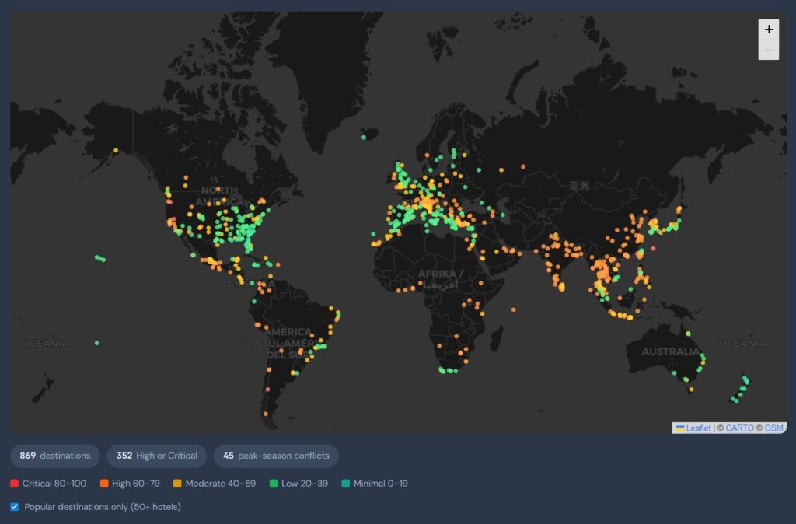
Task: Zoom out using the minus button
Action: [769, 49]
